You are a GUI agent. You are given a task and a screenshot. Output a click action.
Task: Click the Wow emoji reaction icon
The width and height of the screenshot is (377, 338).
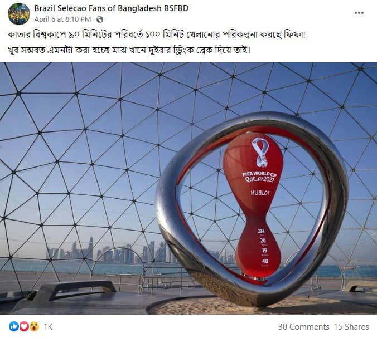(35, 326)
